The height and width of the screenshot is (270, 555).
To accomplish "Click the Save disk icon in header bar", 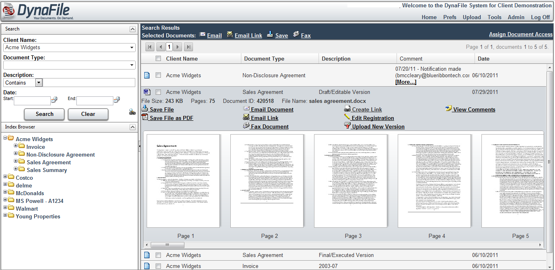I will point(270,35).
